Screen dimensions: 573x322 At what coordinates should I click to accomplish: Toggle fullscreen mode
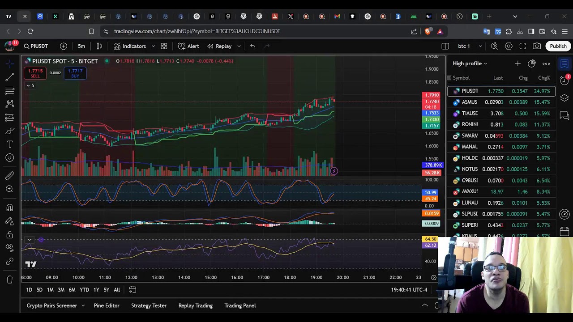[x=522, y=46]
